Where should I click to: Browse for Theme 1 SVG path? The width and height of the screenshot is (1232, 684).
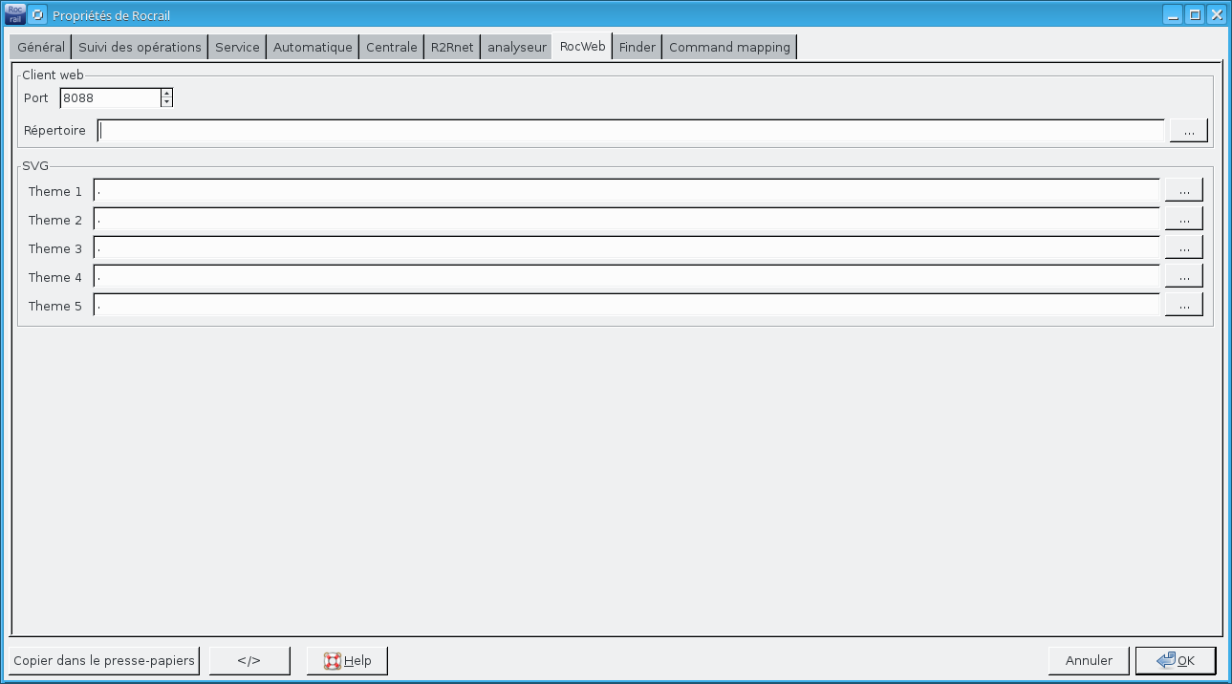click(x=1183, y=191)
